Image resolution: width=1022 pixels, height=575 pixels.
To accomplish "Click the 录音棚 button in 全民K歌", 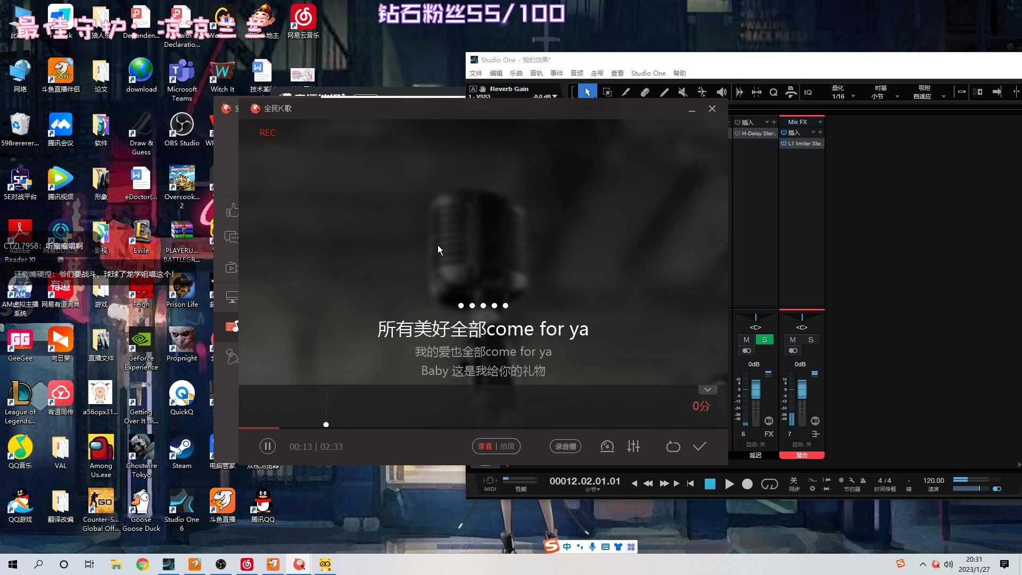I will pos(565,446).
